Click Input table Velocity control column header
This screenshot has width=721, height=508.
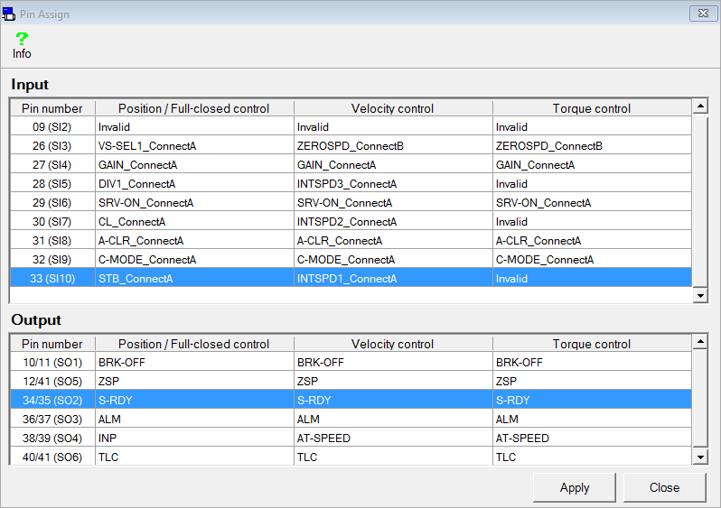(393, 108)
